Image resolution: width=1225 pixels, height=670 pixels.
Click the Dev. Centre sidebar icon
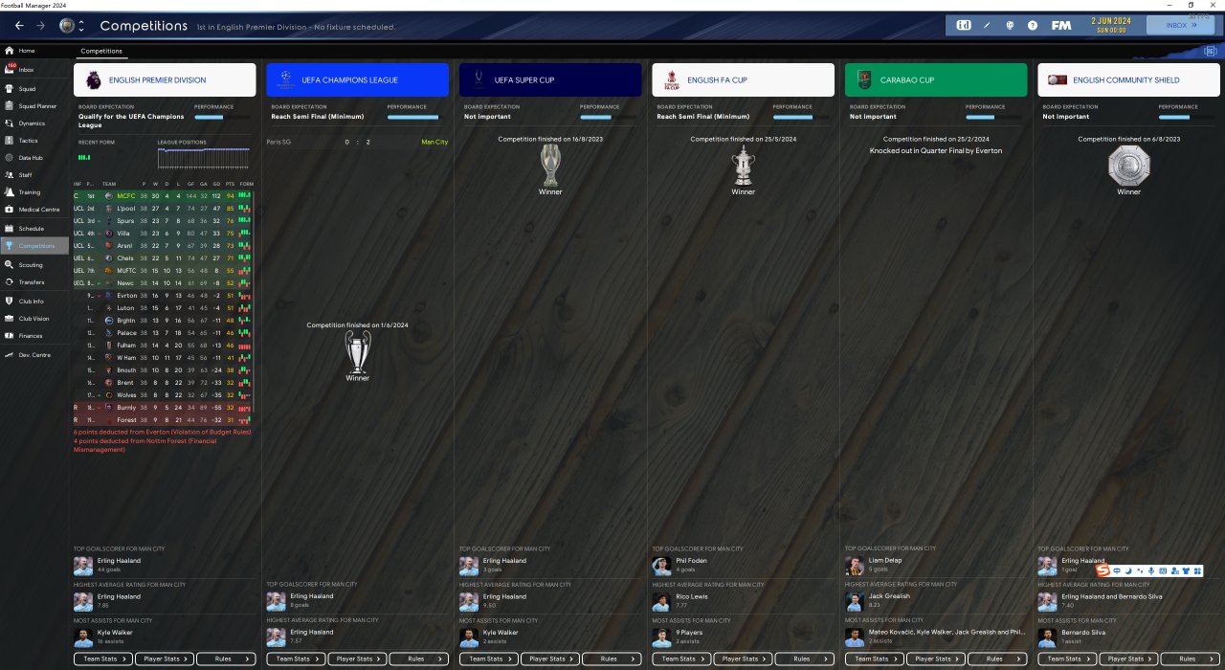[x=10, y=355]
